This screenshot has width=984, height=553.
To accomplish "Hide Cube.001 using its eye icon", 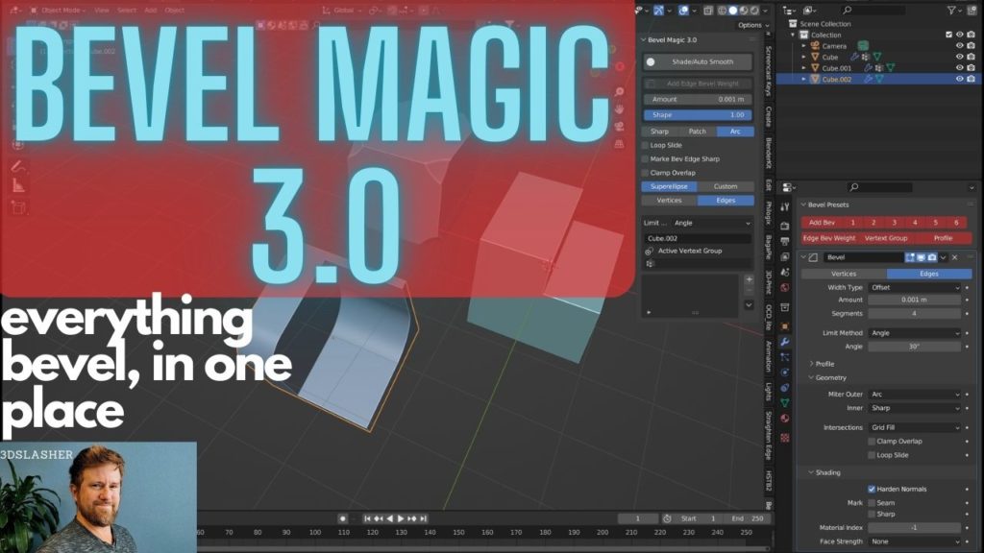I will pos(959,68).
